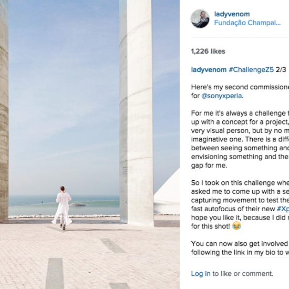Click the laughing-crying emoji in caption
The height and width of the screenshot is (289, 289).
(x=236, y=226)
